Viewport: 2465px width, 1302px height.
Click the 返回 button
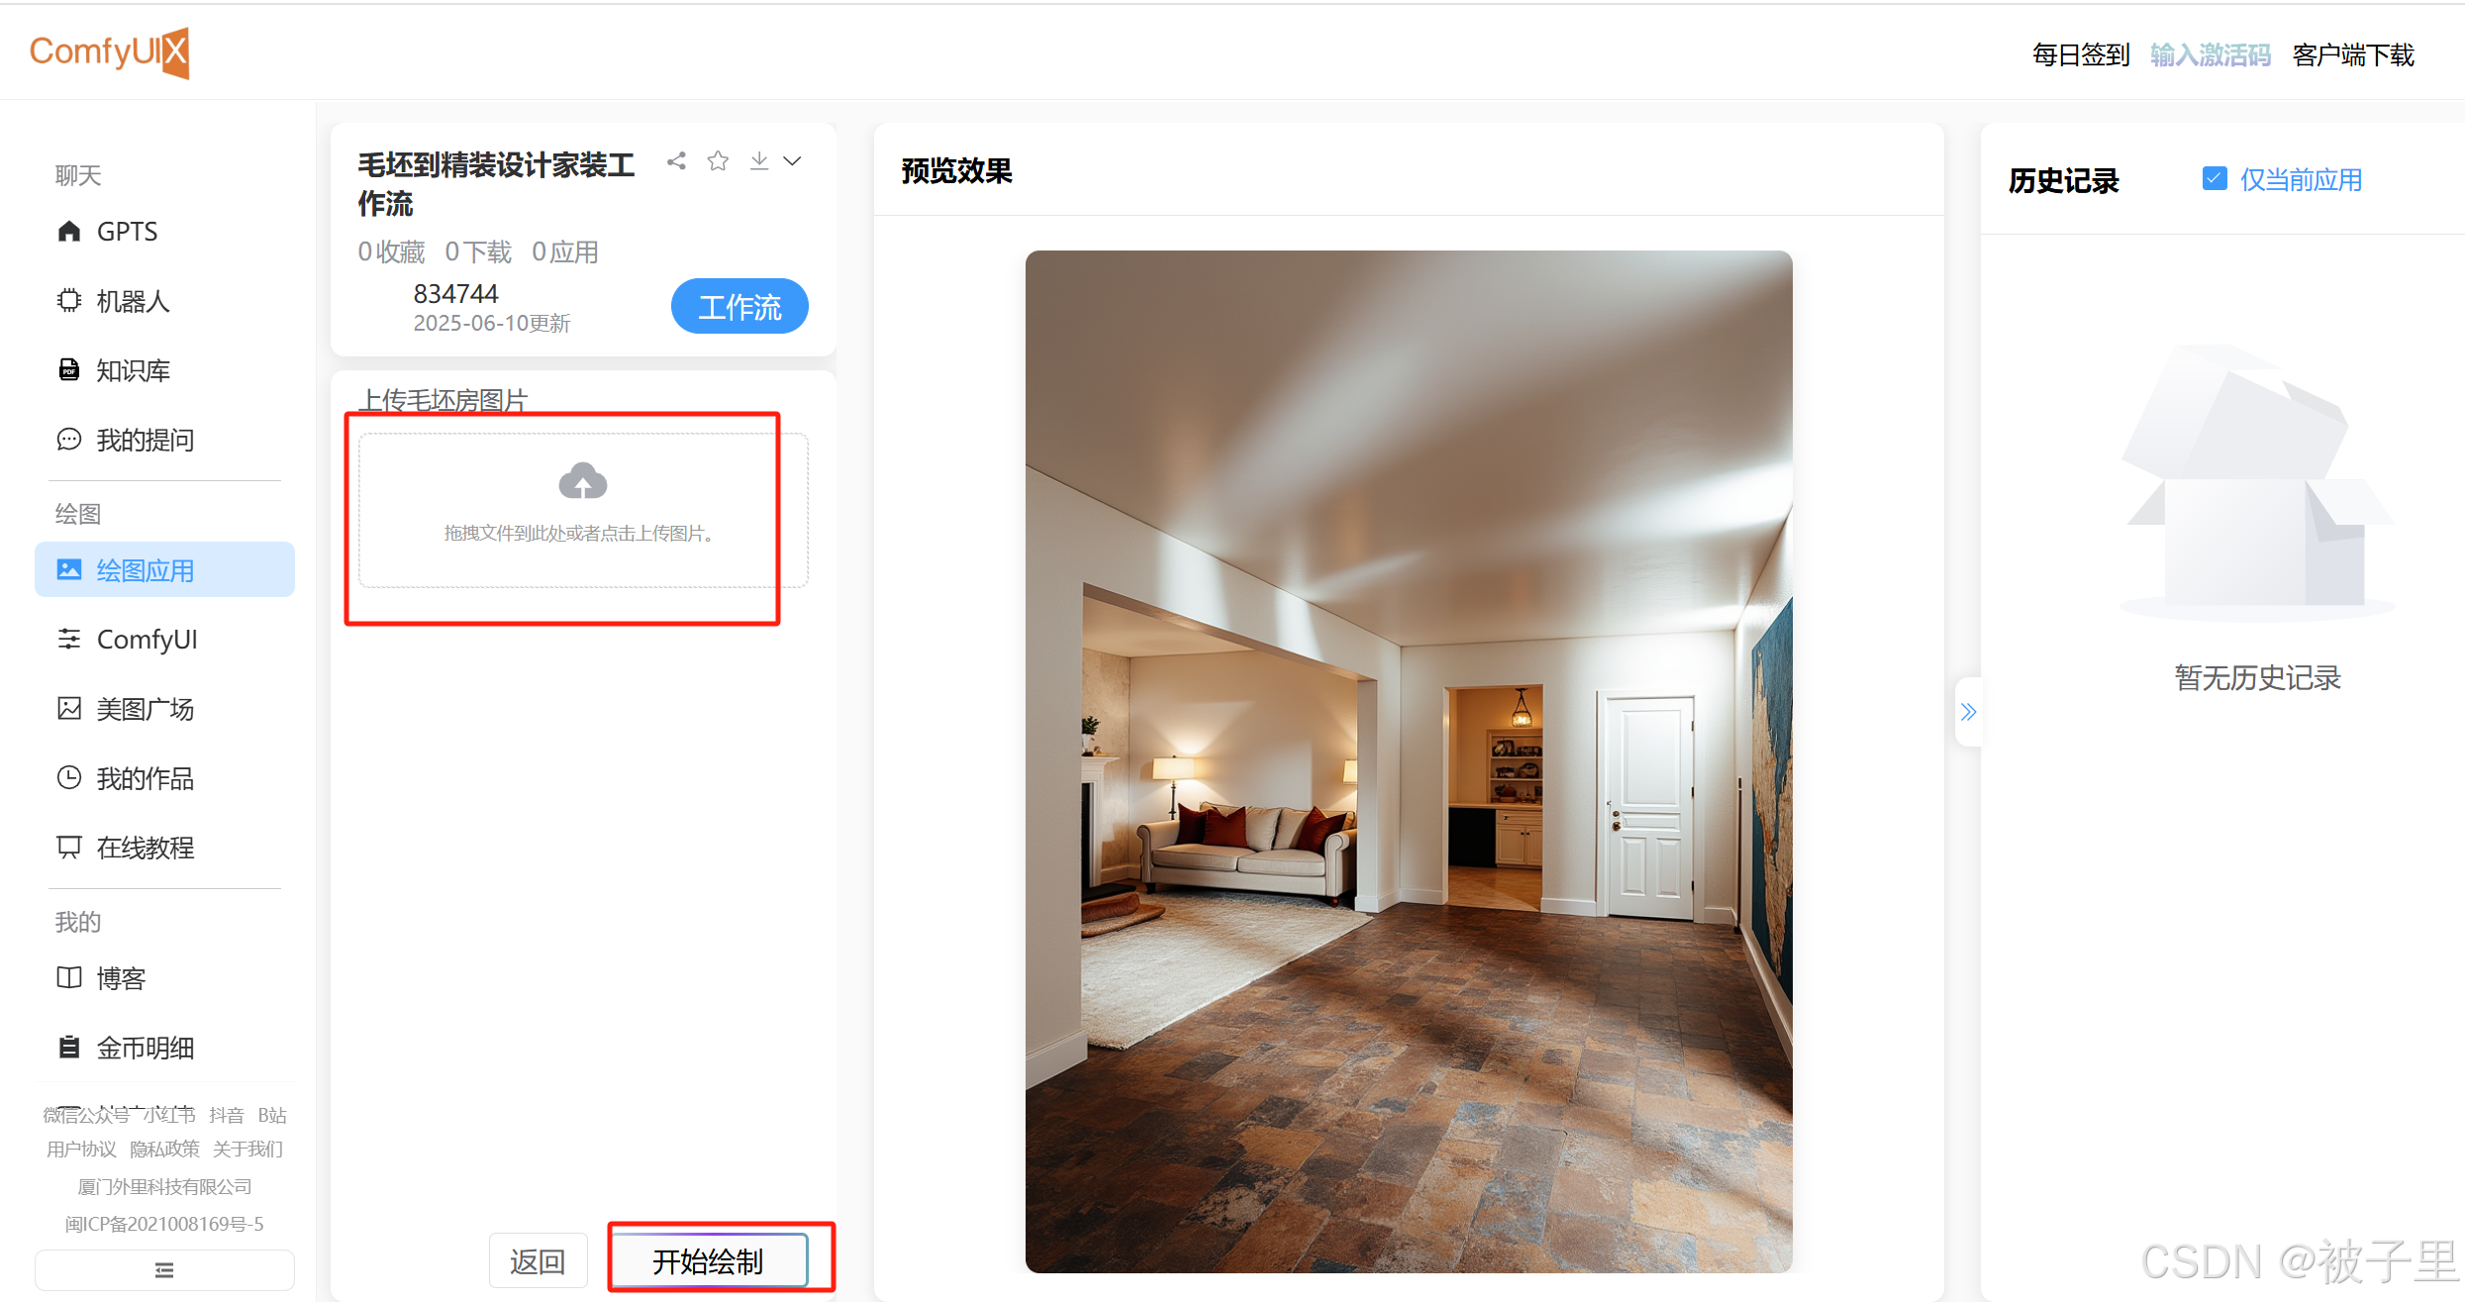(x=538, y=1260)
